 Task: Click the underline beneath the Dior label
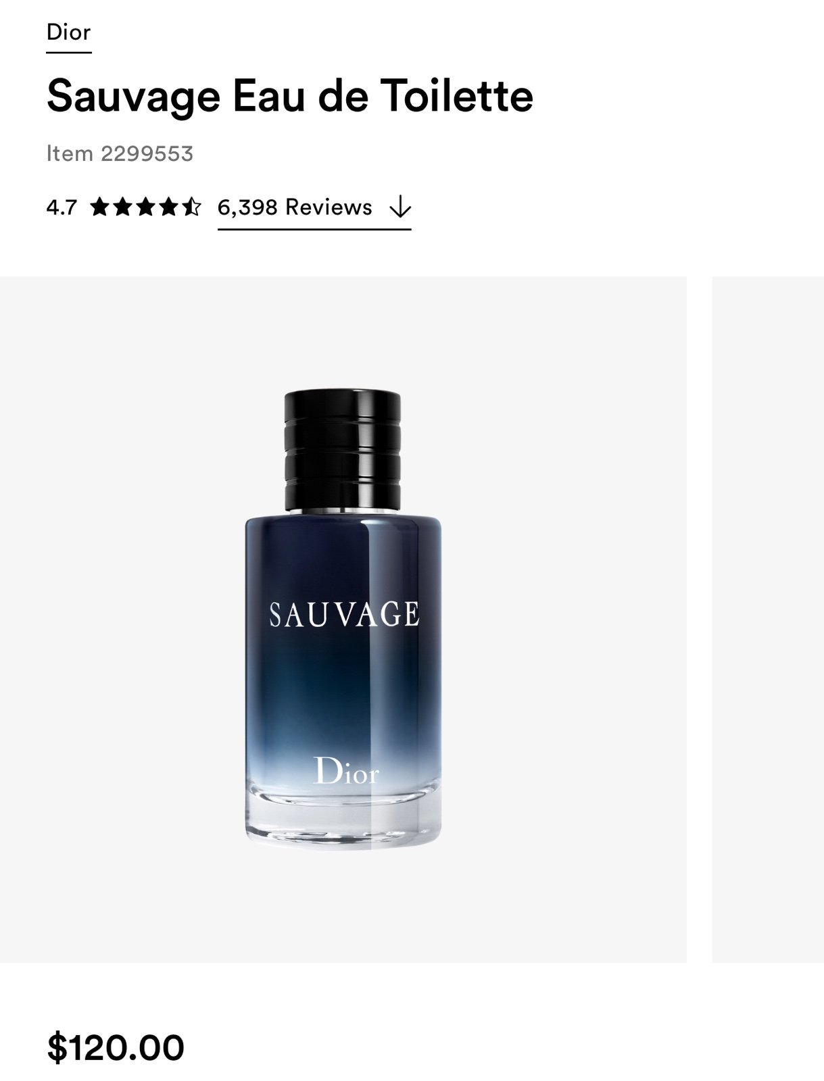pyautogui.click(x=68, y=52)
